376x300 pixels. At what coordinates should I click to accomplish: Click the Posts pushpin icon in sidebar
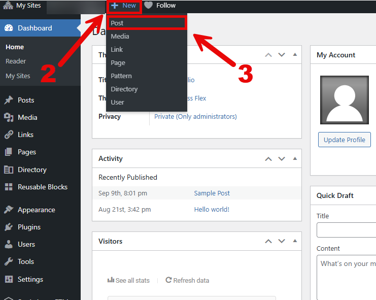(9, 100)
